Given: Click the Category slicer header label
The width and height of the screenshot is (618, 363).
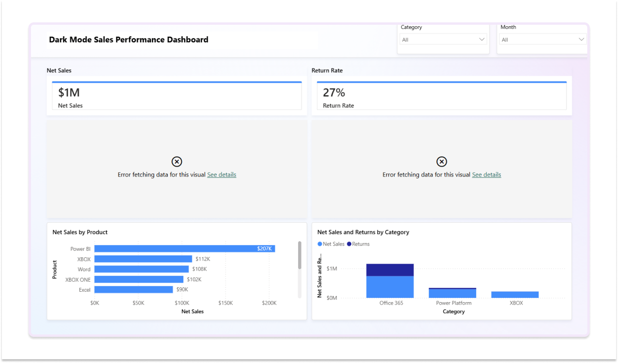Looking at the screenshot, I should tap(411, 27).
